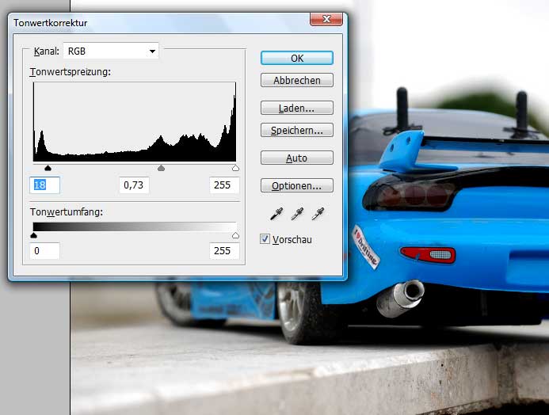This screenshot has height=415, width=549.
Task: Click the gamma field showing 0,73
Action: pos(134,185)
